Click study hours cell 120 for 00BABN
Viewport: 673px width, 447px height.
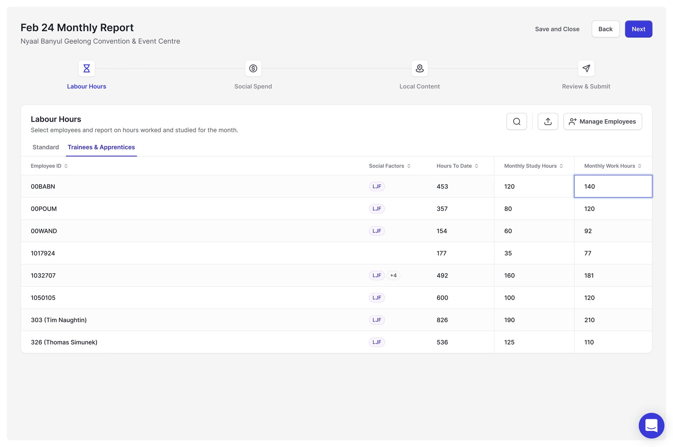pos(534,186)
